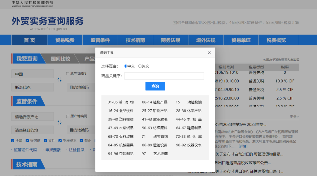Open the 中国 origin country selector

point(33,74)
